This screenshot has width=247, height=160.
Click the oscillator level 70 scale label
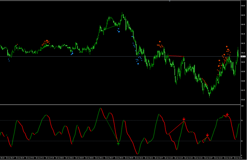[x=242, y=121]
